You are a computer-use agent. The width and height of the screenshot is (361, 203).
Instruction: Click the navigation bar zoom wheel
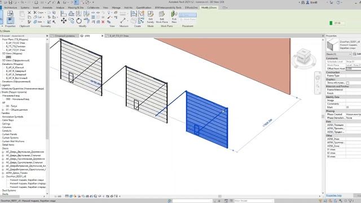point(318,78)
